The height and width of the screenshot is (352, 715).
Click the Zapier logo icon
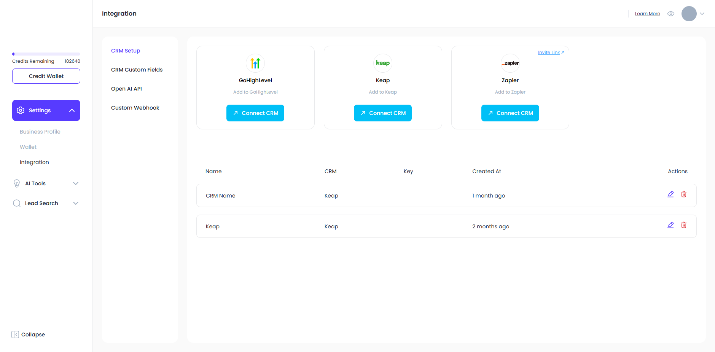coord(510,63)
